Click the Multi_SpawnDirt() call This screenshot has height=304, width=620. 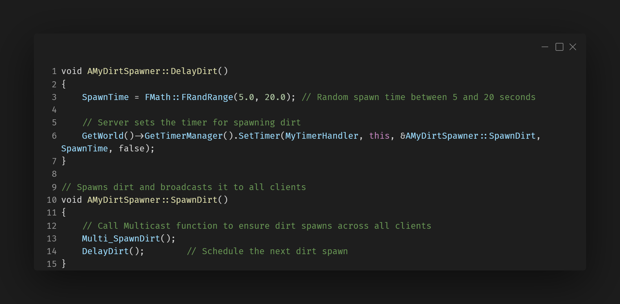pos(128,239)
